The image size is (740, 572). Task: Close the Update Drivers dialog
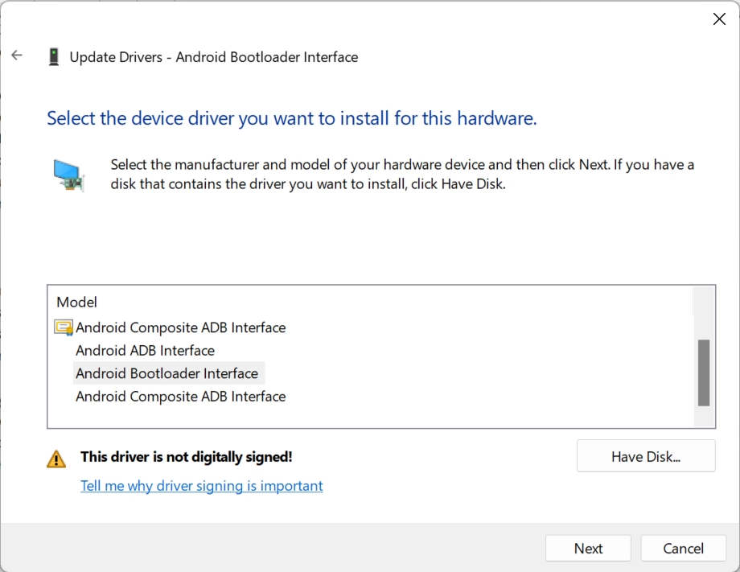click(719, 19)
